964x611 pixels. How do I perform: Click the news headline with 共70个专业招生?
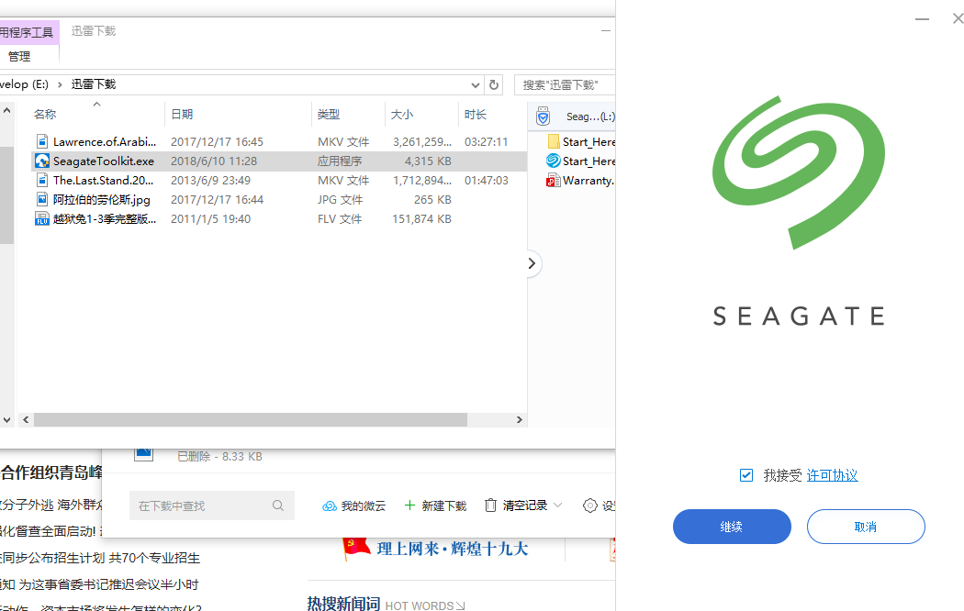[x=100, y=558]
